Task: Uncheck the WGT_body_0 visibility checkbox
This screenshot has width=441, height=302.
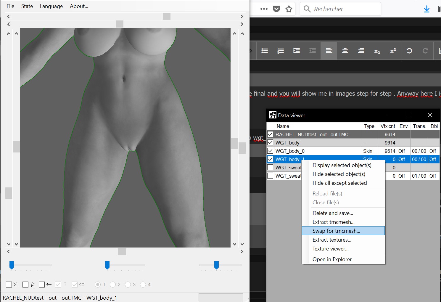Action: 270,151
